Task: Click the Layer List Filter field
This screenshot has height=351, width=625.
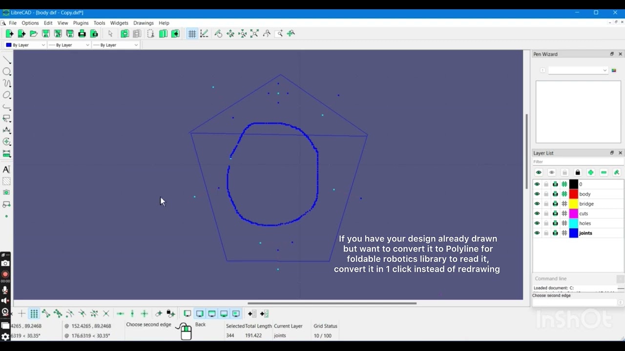Action: (578, 162)
